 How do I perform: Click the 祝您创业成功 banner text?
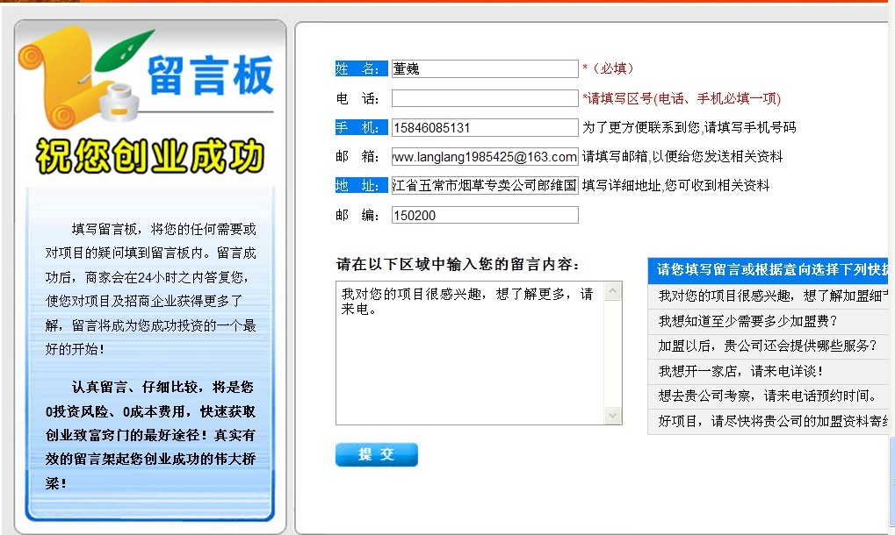coord(150,155)
